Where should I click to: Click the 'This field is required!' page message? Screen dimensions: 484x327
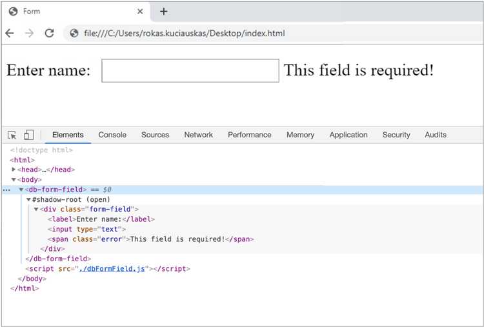tap(359, 70)
